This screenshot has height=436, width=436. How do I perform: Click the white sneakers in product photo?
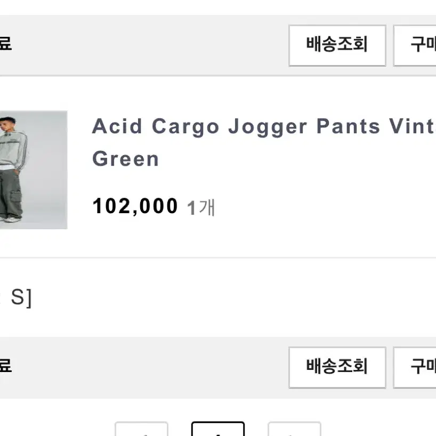click(x=11, y=219)
